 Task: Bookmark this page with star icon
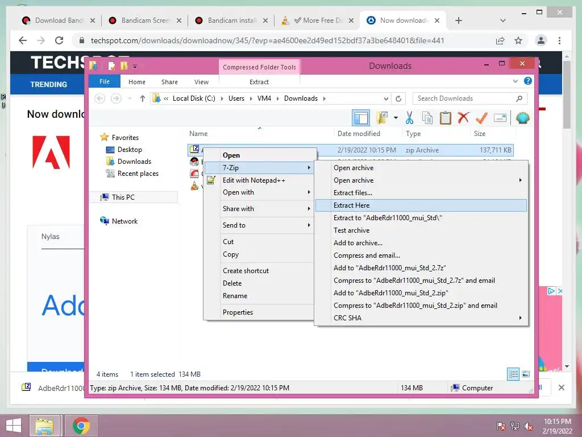coord(518,40)
